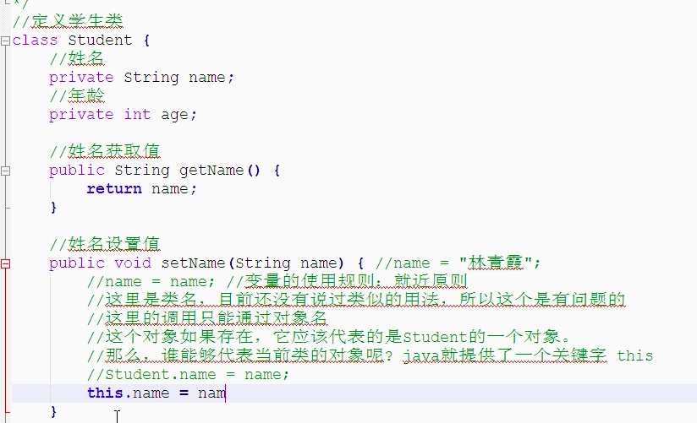Click the comment line starting '//这里是类名'
The width and height of the screenshot is (697, 423).
(x=356, y=300)
